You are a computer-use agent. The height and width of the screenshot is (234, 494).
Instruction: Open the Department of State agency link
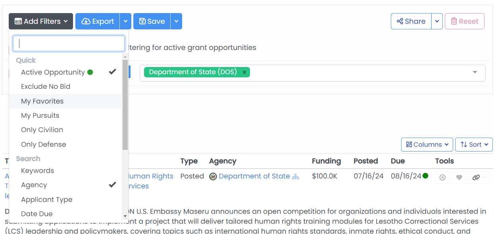[254, 176]
